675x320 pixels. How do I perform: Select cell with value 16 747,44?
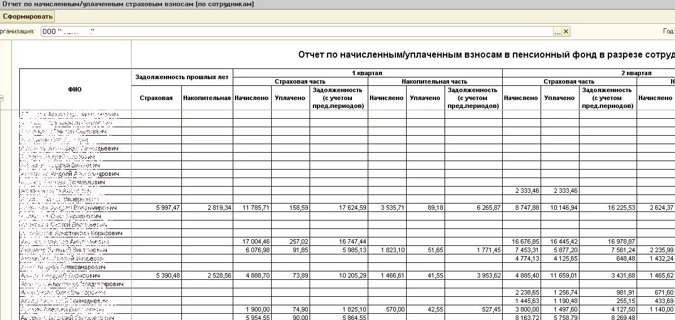[339, 241]
